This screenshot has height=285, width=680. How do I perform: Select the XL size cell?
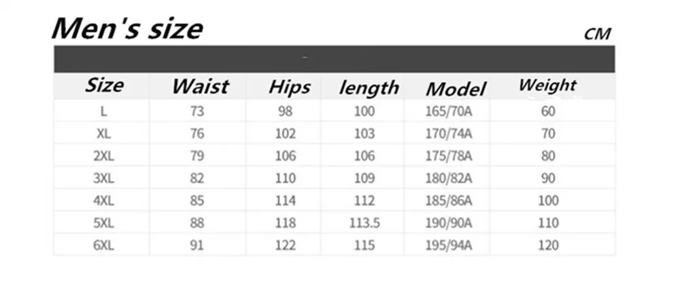click(103, 134)
